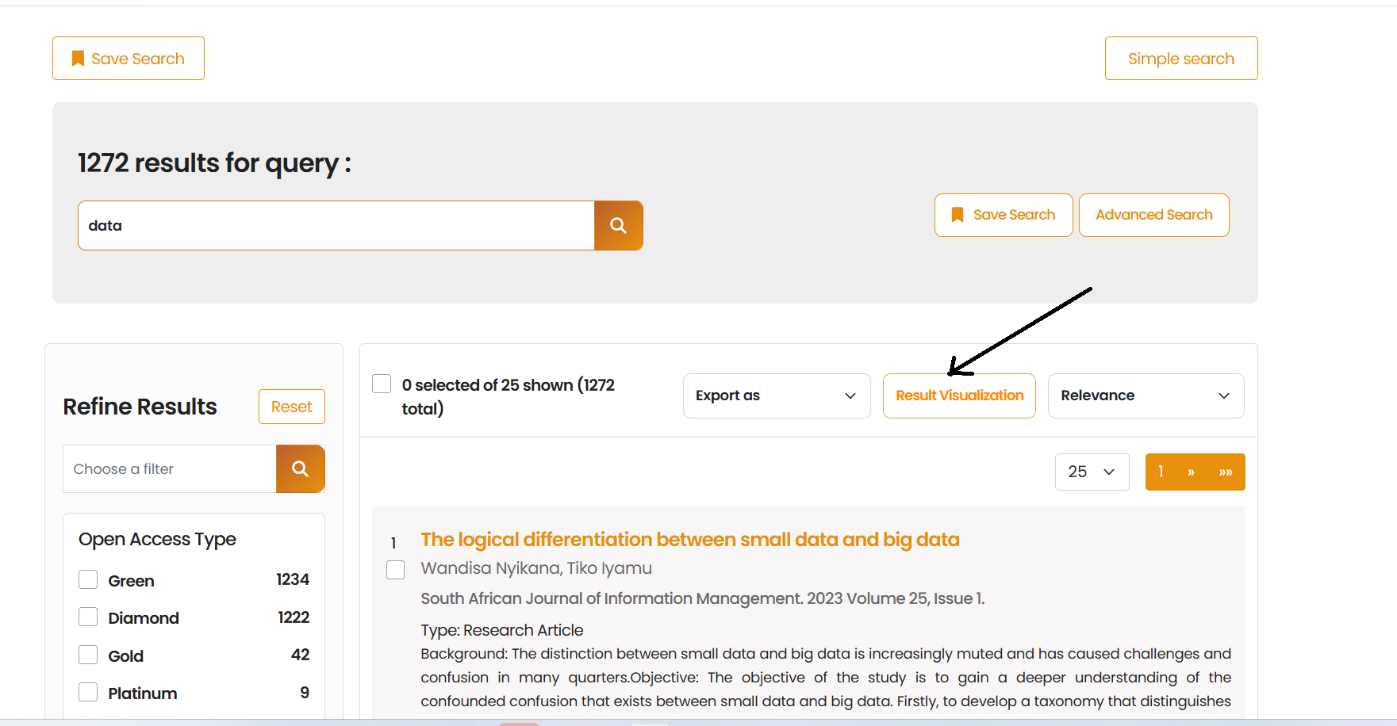
Task: Click the Gold count '42'
Action: point(300,655)
